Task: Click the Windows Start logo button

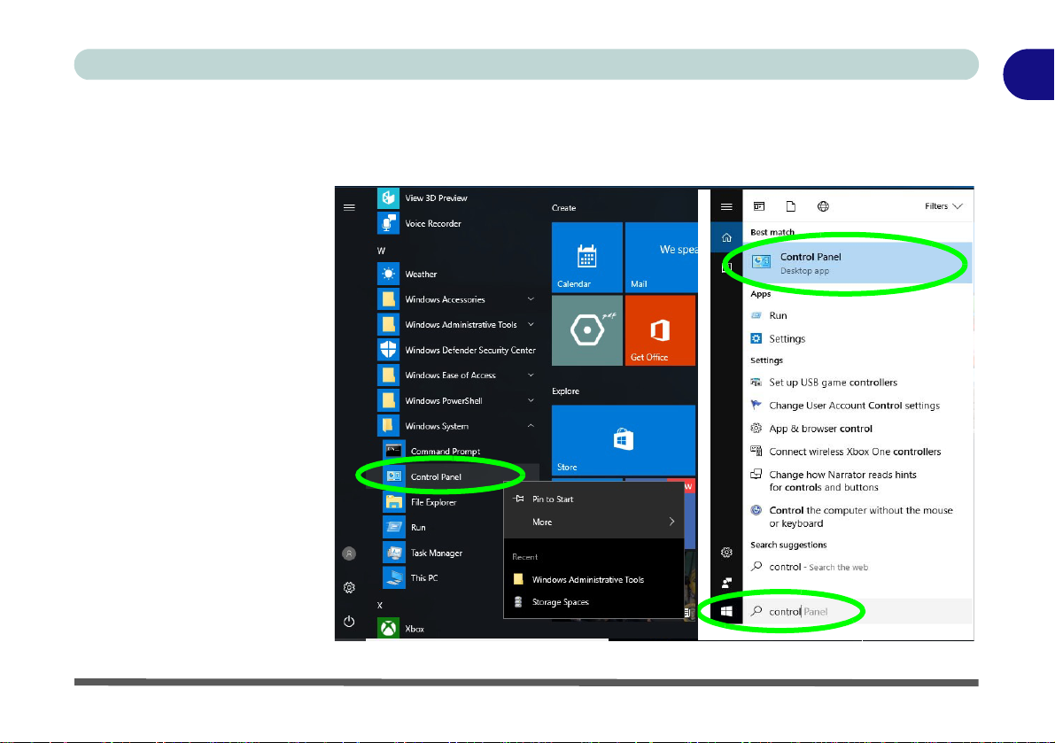Action: (x=726, y=611)
